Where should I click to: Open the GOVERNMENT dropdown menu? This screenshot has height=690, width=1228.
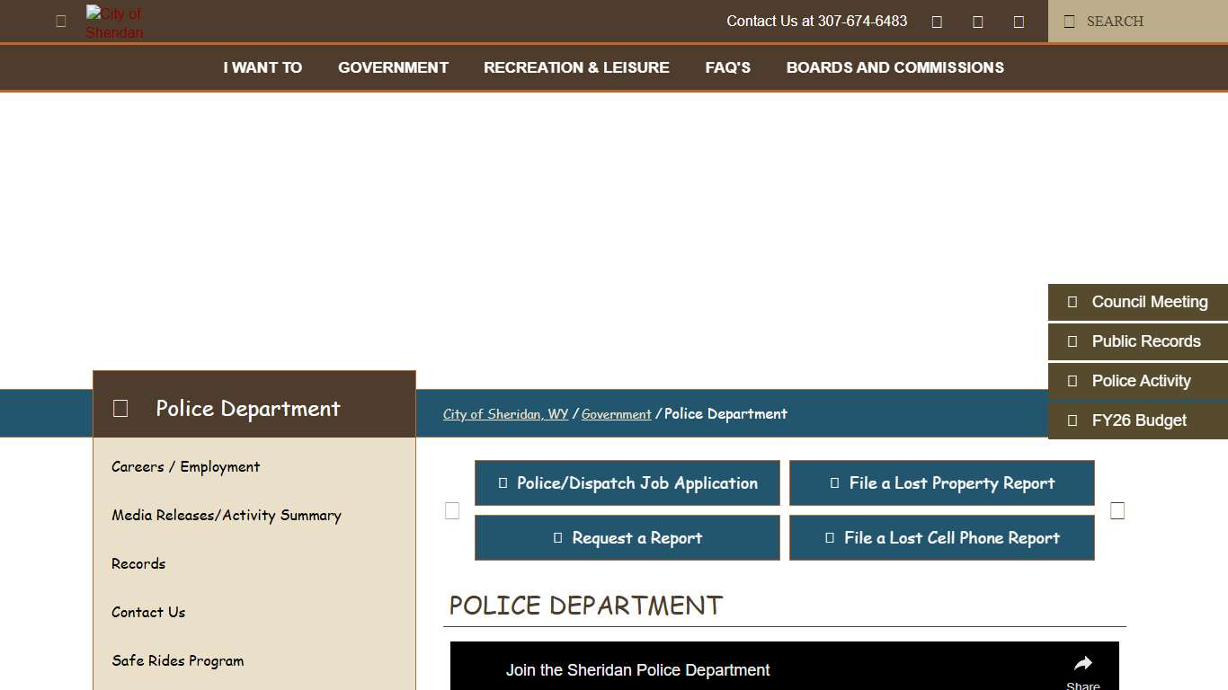[x=393, y=67]
